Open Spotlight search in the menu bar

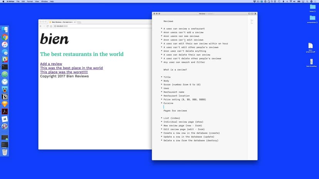pos(307,2)
